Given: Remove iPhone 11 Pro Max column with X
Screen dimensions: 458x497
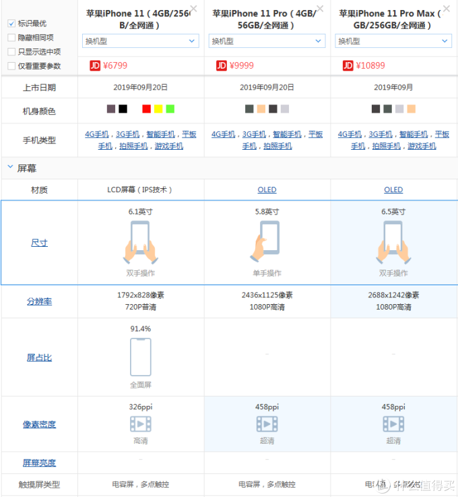Looking at the screenshot, I should 447,9.
